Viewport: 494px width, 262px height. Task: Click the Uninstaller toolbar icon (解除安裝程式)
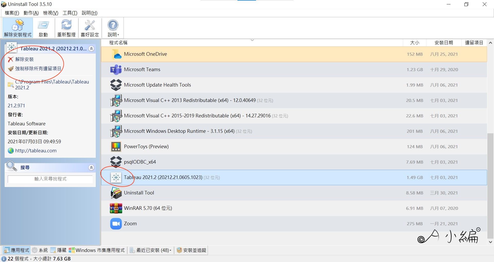pyautogui.click(x=18, y=28)
